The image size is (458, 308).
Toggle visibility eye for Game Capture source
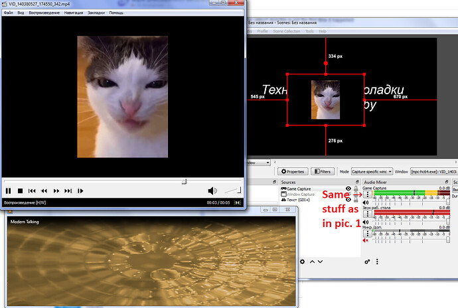pyautogui.click(x=348, y=189)
